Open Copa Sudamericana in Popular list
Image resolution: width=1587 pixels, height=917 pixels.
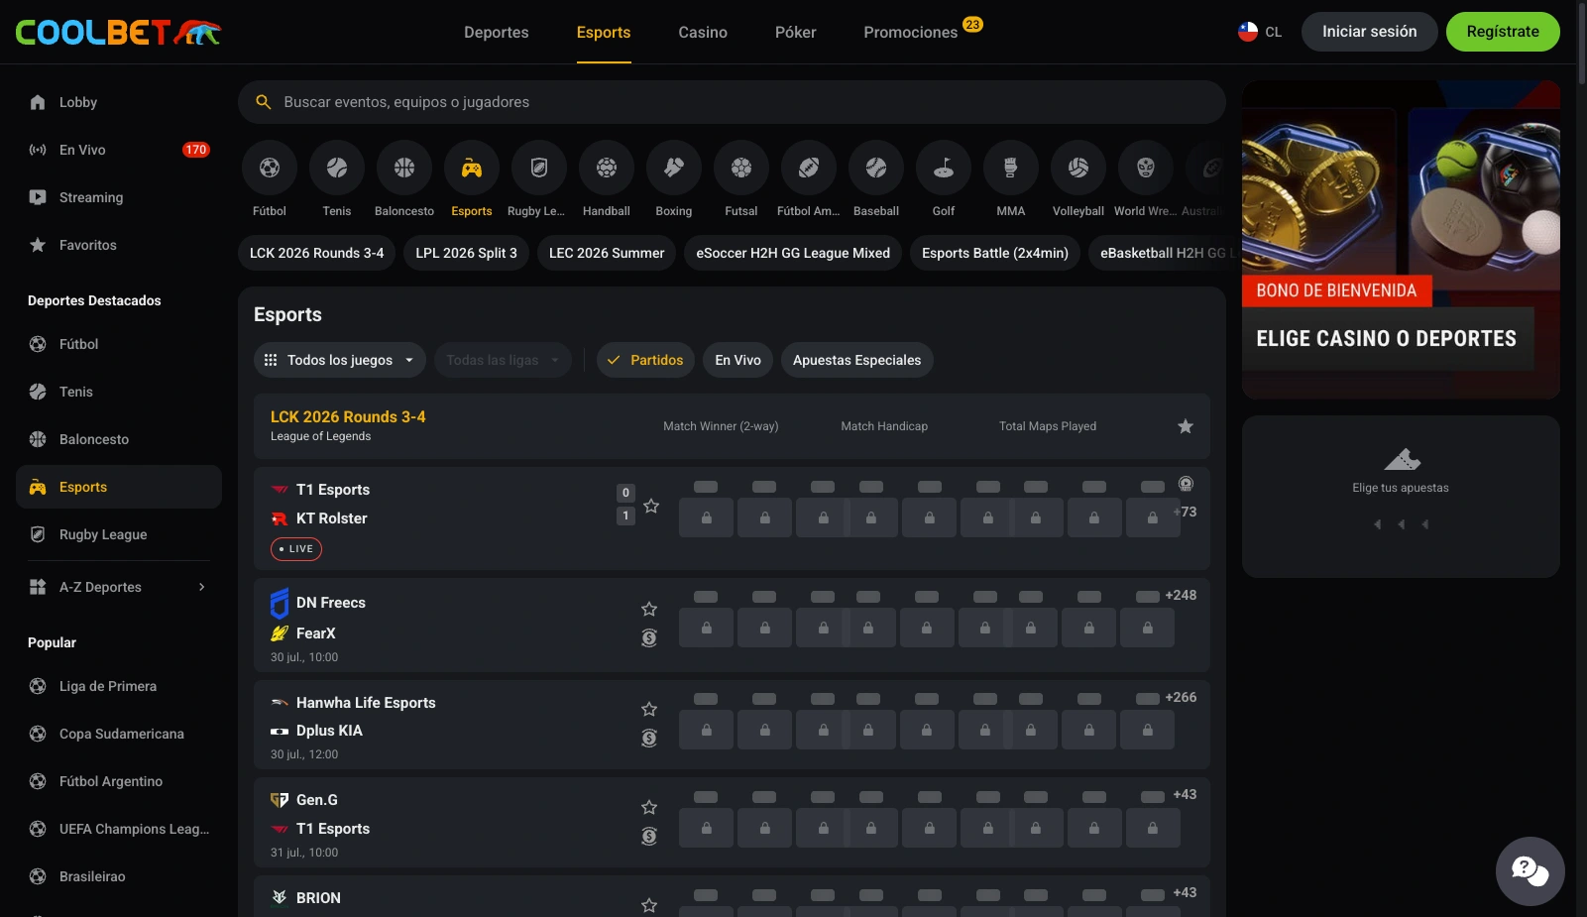tap(119, 734)
